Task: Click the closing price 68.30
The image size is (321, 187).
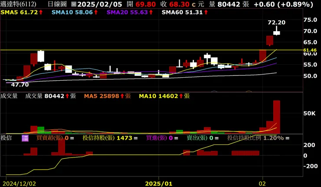Action: (179, 4)
